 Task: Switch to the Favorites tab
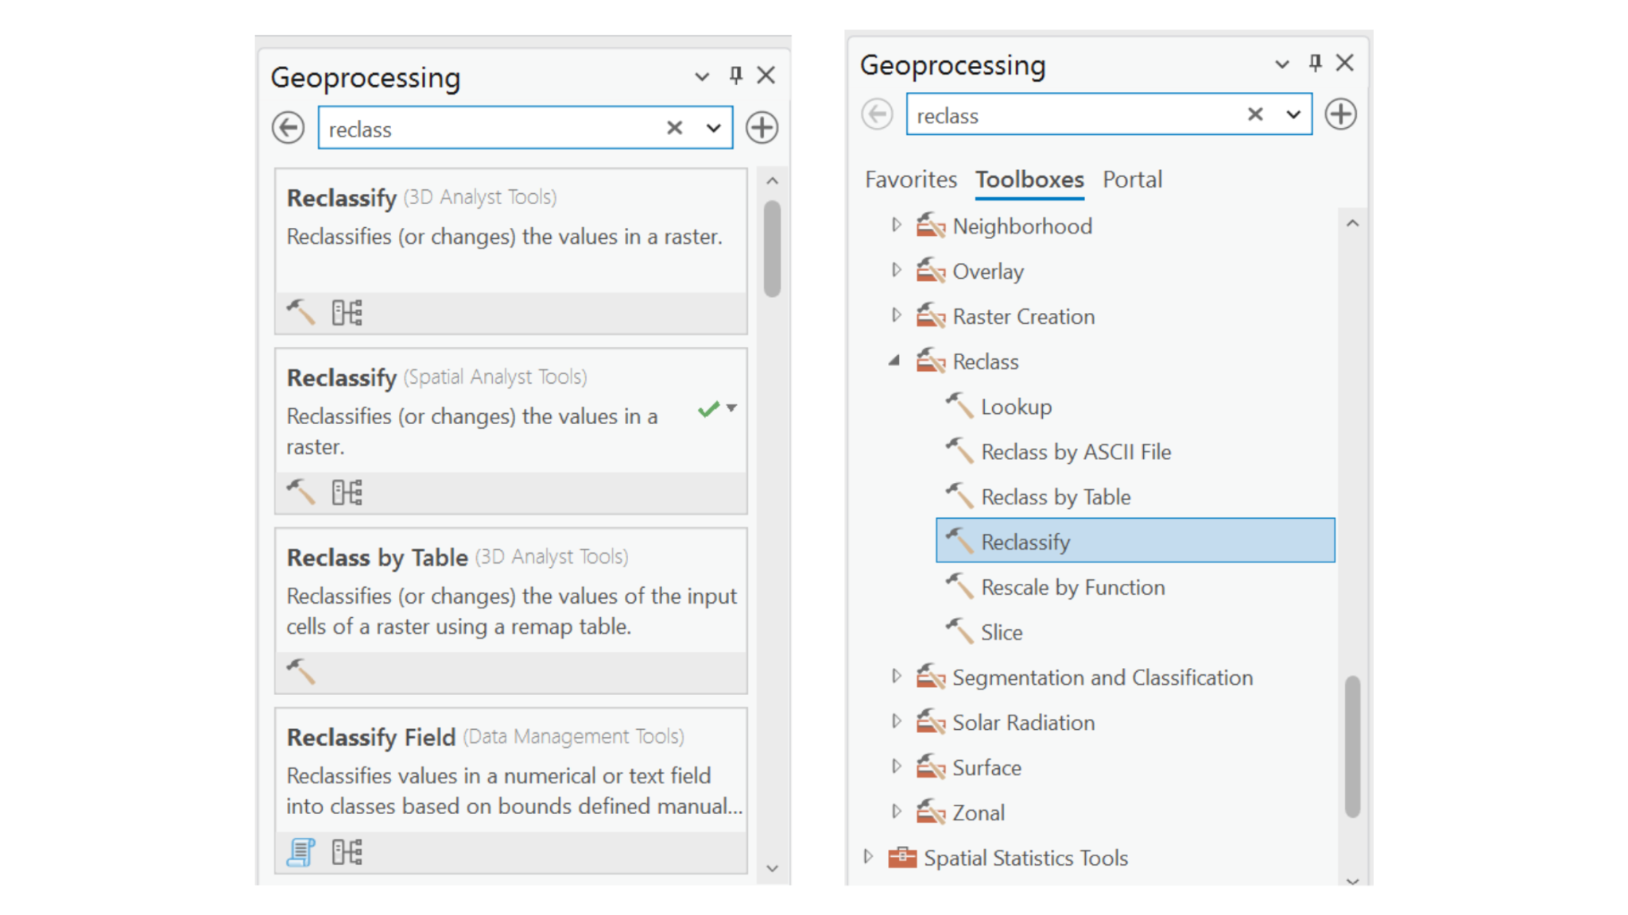tap(910, 180)
